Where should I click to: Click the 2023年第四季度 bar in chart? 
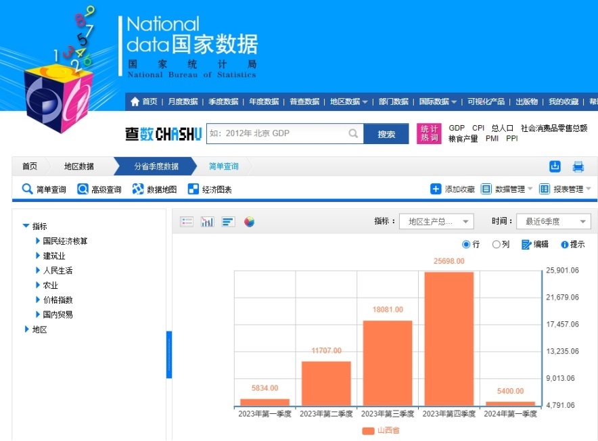(x=448, y=338)
